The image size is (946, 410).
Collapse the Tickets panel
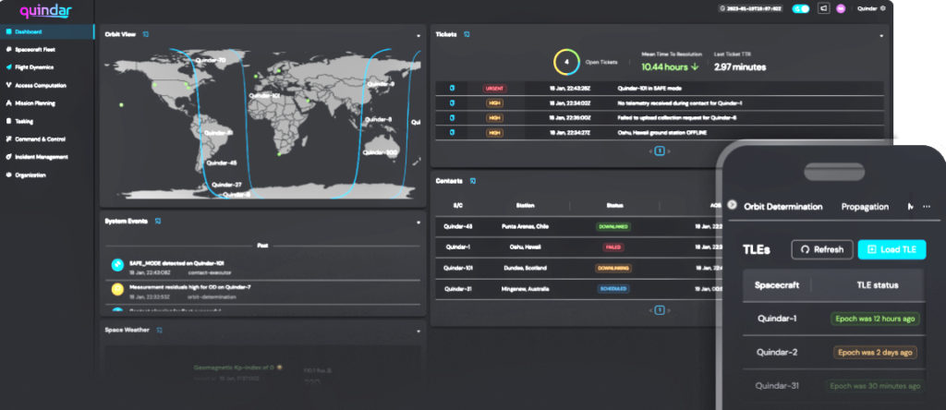click(x=880, y=35)
